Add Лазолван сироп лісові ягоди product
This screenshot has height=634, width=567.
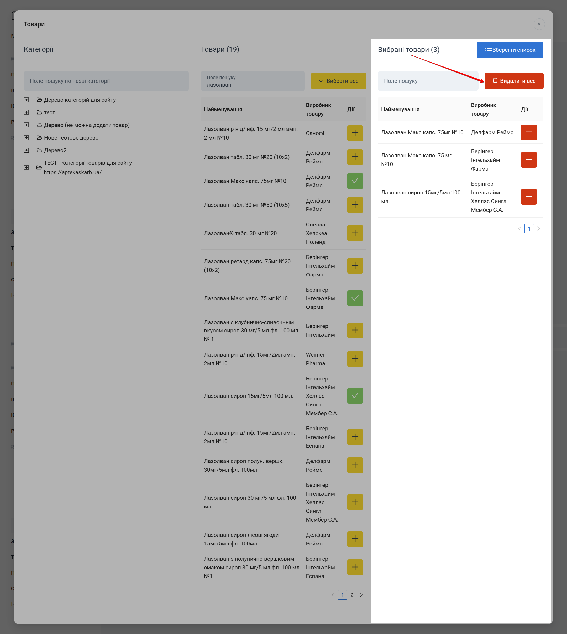coord(355,539)
